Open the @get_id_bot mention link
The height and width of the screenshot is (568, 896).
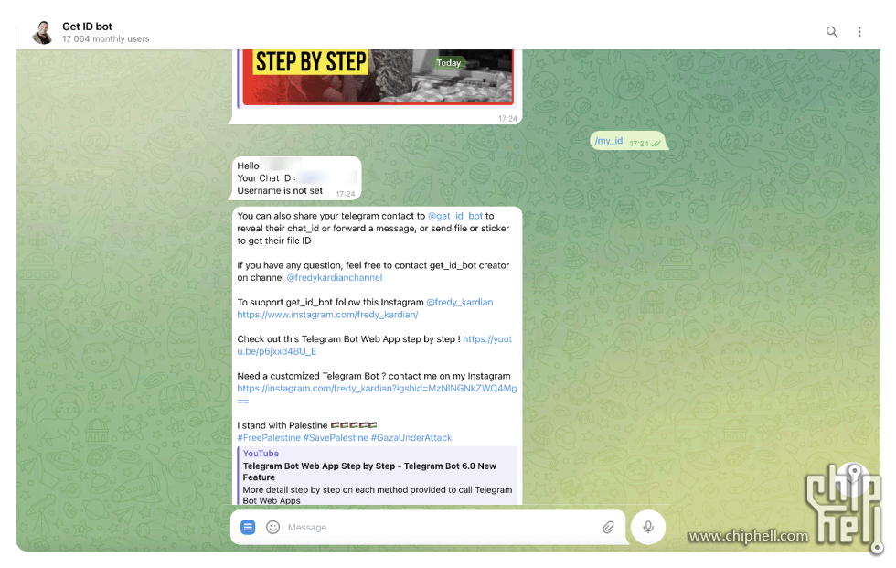pyautogui.click(x=455, y=216)
